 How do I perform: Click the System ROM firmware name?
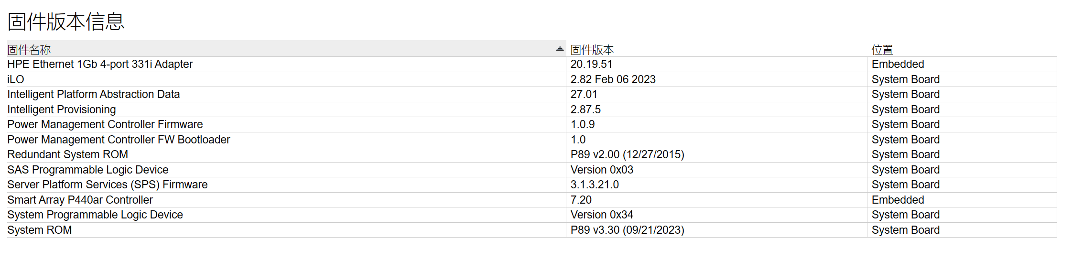point(40,230)
